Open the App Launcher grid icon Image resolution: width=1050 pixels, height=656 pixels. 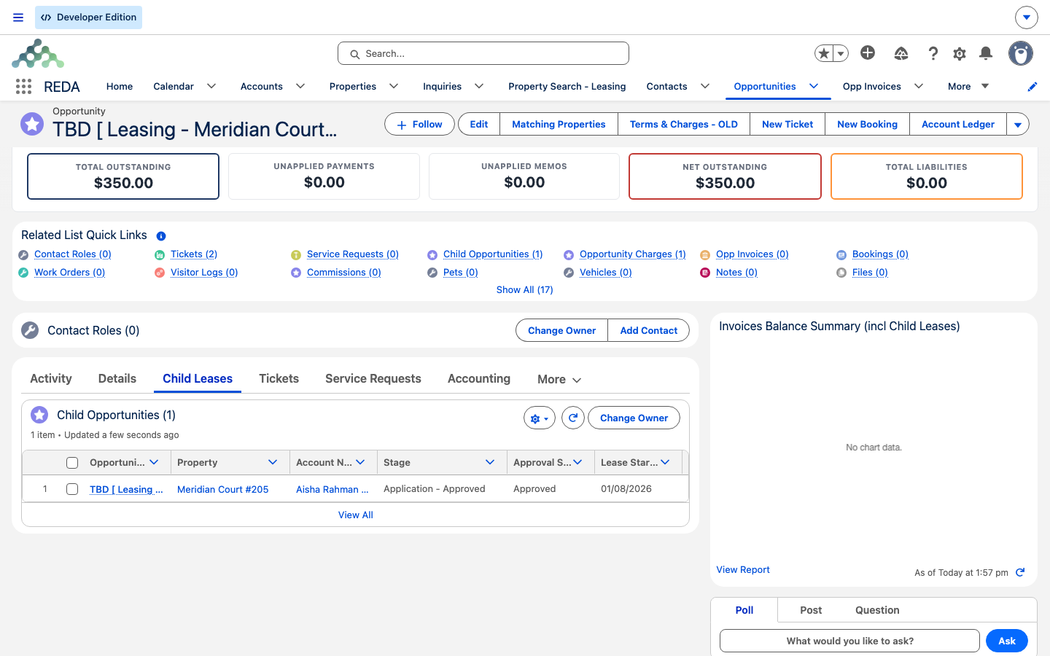tap(23, 87)
